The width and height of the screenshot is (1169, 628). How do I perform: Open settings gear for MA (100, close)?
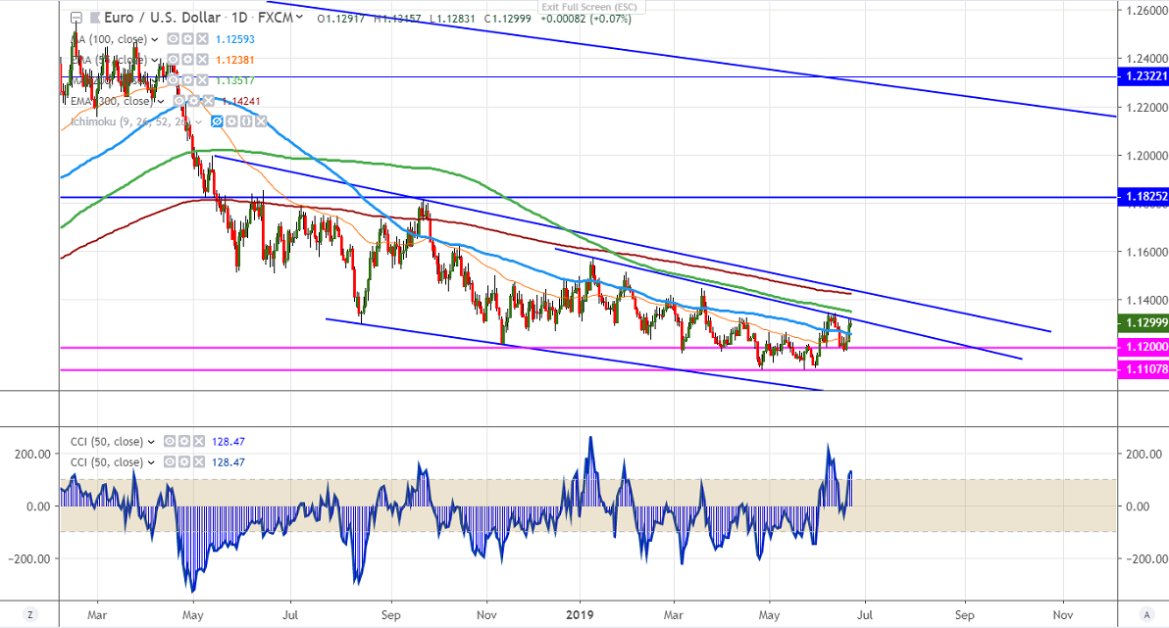click(x=188, y=39)
